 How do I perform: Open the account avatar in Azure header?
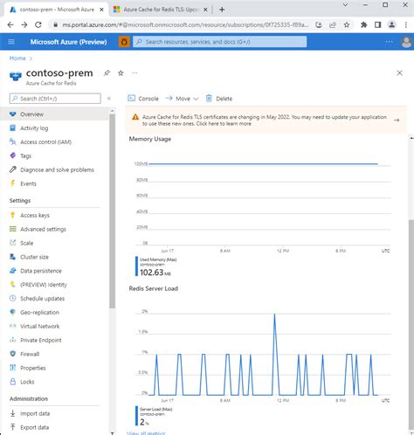pos(406,42)
